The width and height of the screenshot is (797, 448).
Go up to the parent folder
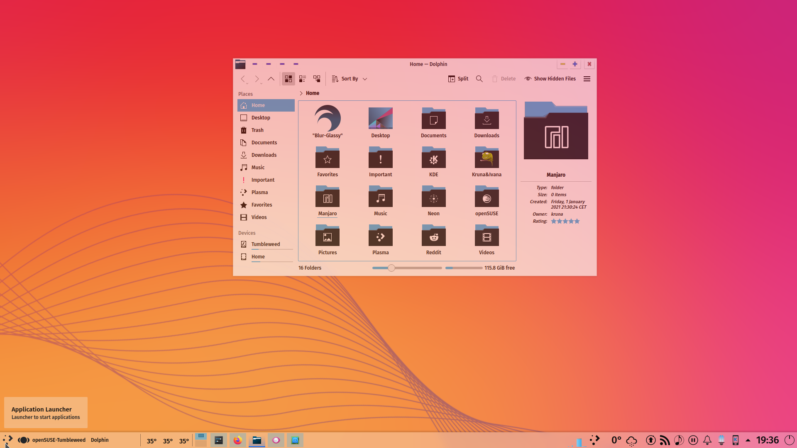(x=271, y=79)
